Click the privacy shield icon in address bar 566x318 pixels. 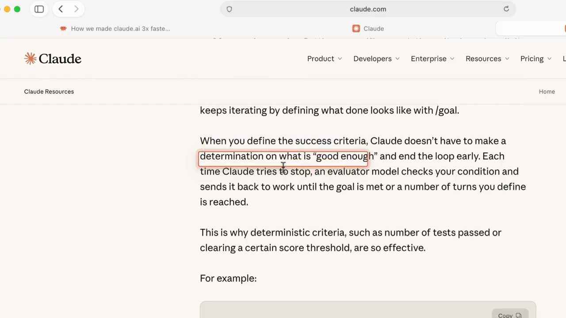[229, 9]
